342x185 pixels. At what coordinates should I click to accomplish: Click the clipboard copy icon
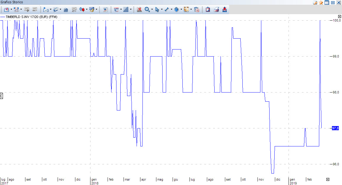coord(208,9)
